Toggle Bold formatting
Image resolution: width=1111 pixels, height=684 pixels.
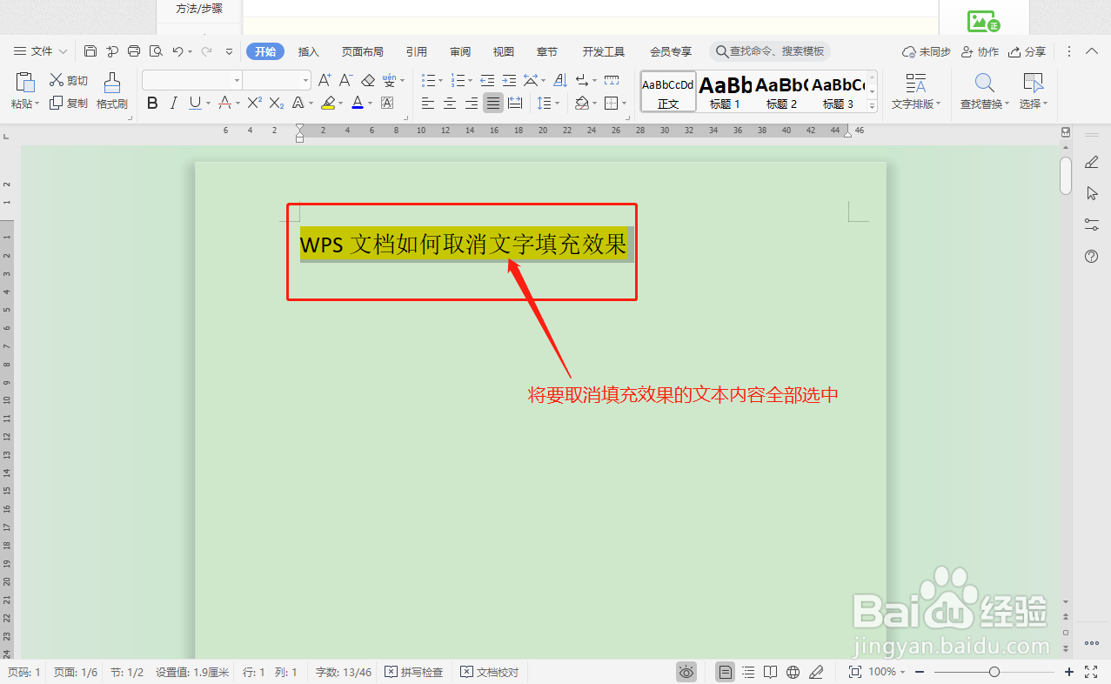[x=152, y=103]
